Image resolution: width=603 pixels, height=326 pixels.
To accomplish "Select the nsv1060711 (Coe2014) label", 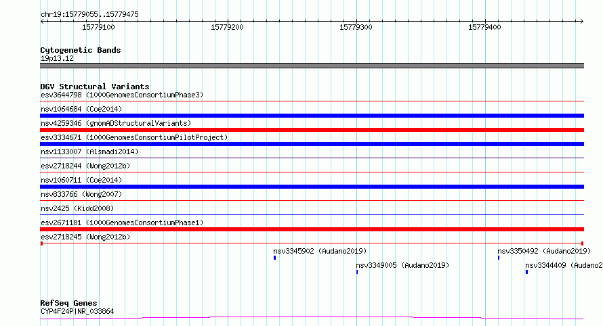I will pyautogui.click(x=81, y=180).
